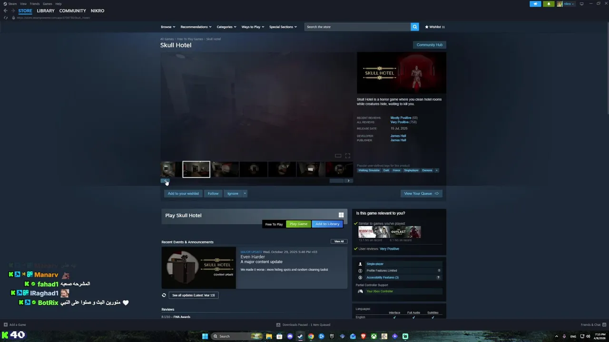This screenshot has height=342, width=609.
Task: Click the Xbox controller gamepad icon
Action: 360,291
